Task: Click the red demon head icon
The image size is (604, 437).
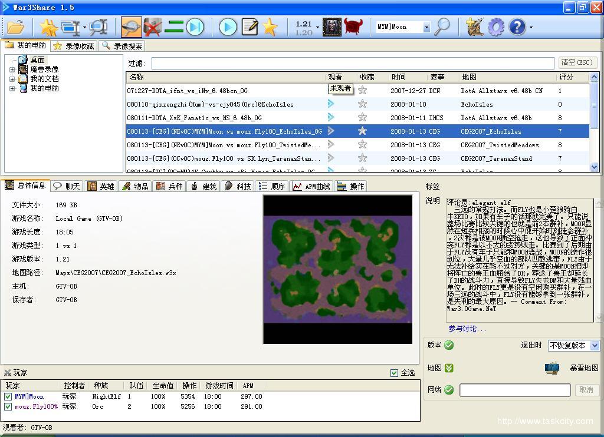Action: [x=353, y=27]
